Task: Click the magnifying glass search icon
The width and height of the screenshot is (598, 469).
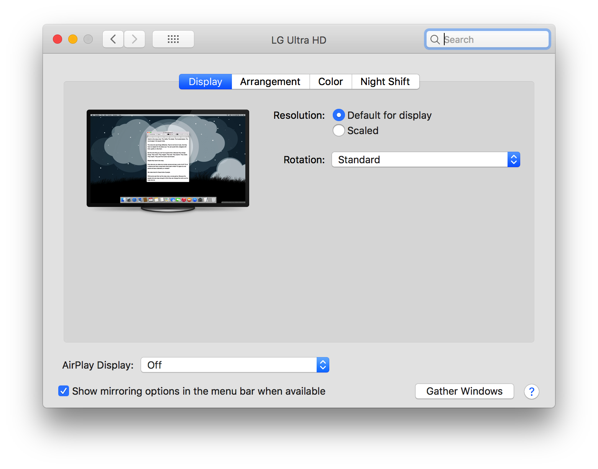Action: tap(435, 39)
